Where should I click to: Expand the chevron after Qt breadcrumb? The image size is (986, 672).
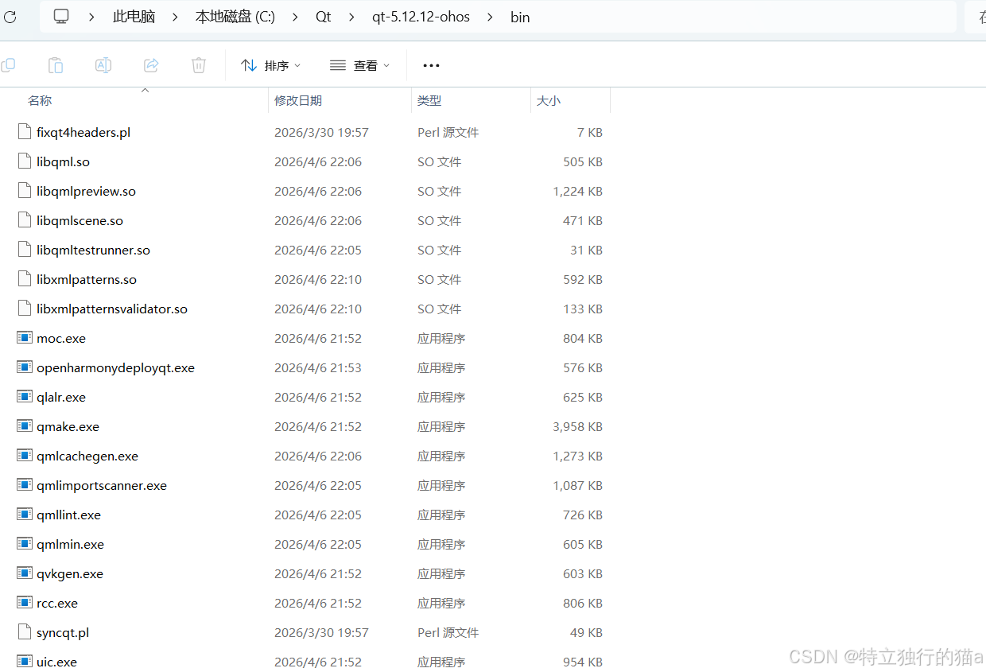click(x=351, y=17)
